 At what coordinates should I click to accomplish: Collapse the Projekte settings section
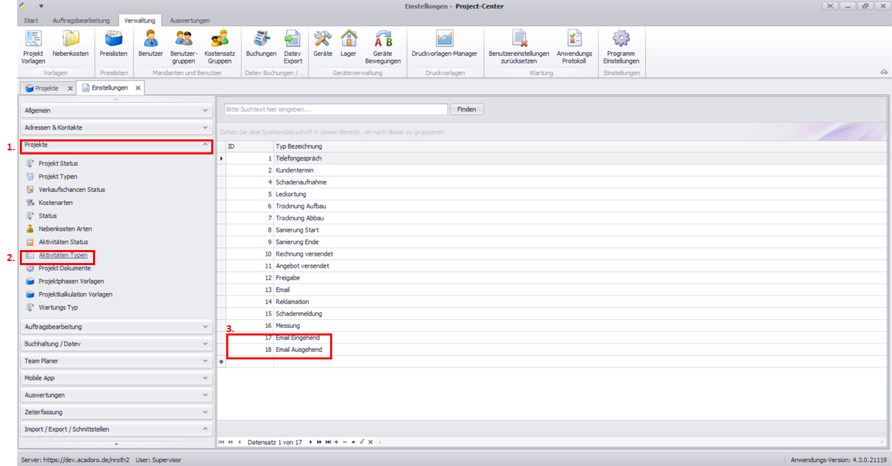click(116, 145)
